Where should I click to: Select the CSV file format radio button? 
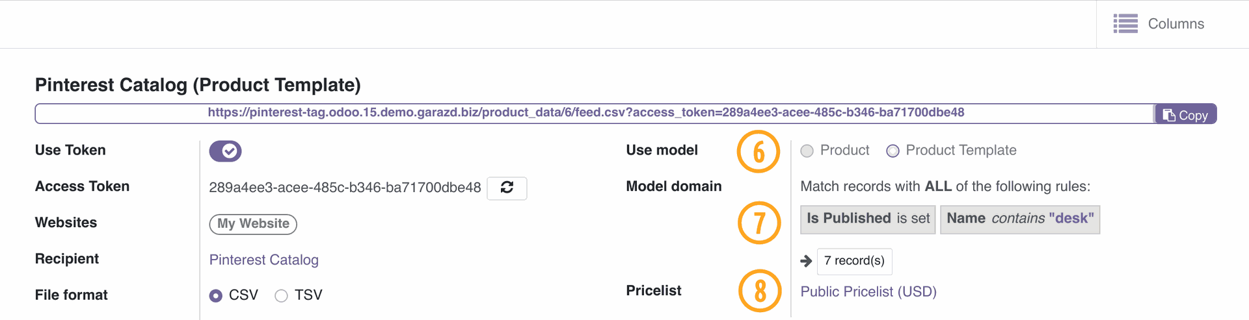pos(216,295)
